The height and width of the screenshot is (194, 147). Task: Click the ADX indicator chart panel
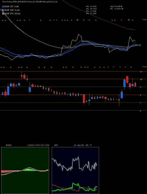pyautogui.click(x=75, y=170)
